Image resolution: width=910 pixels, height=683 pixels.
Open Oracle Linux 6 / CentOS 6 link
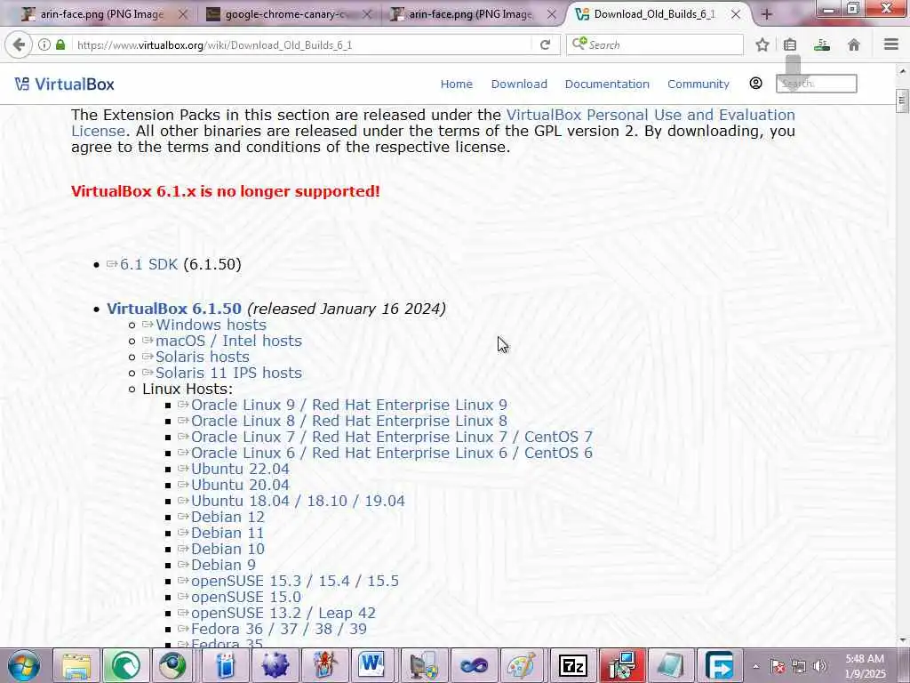click(x=392, y=453)
